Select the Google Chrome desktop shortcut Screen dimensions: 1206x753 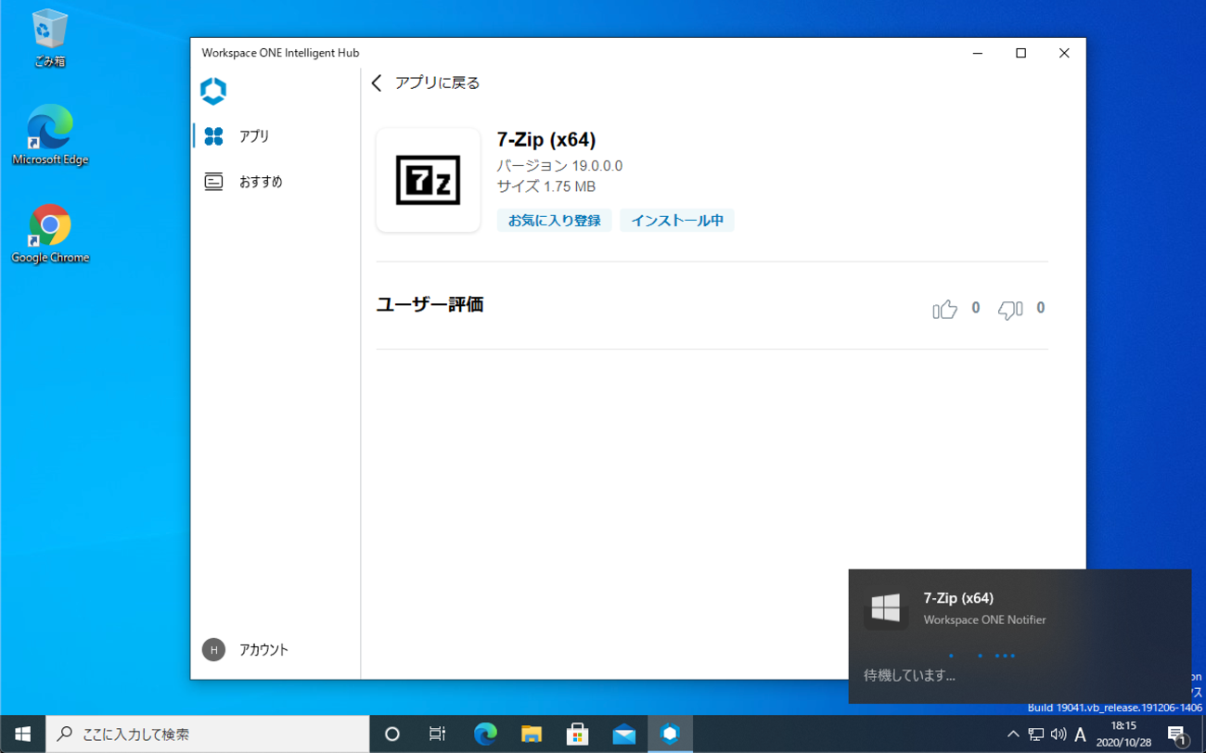click(49, 234)
